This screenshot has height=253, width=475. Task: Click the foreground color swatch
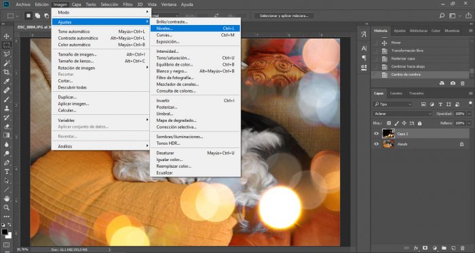(5, 232)
